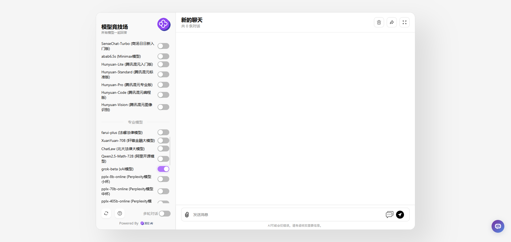Enable Hunyuan-Code model switch
Viewport: 511px width, 242px height.
click(x=163, y=95)
